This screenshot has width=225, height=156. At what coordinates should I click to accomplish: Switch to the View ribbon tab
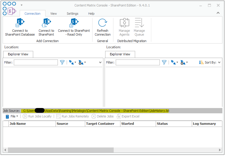pyautogui.click(x=53, y=14)
